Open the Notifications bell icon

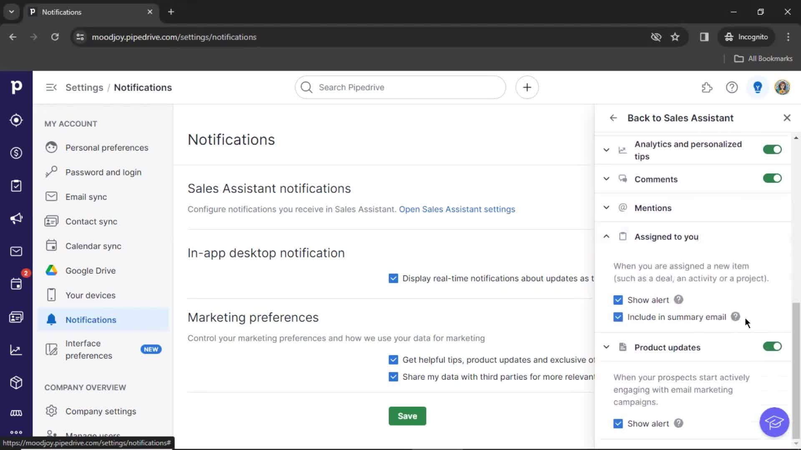pyautogui.click(x=51, y=319)
